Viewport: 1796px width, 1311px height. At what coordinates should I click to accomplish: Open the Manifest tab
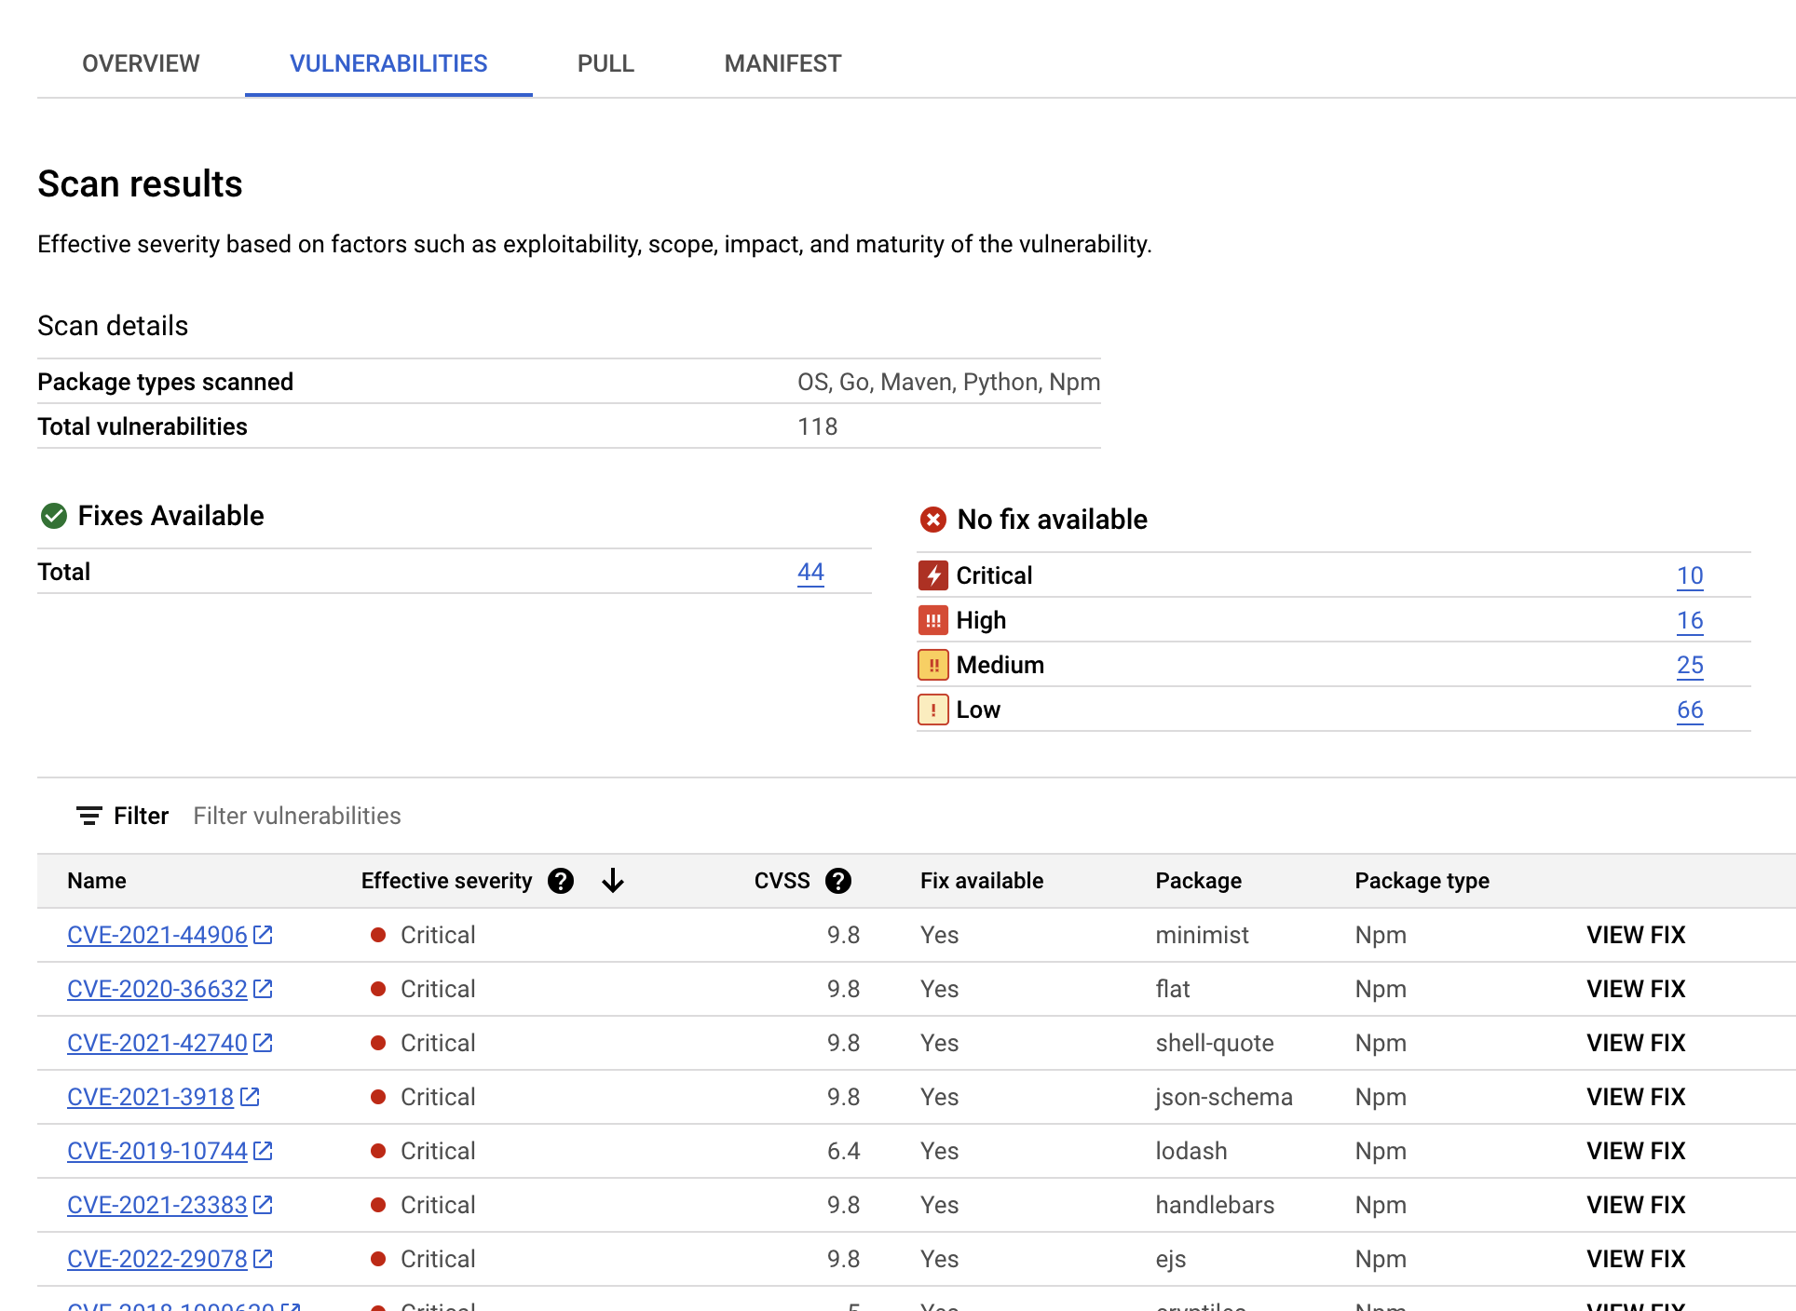click(782, 63)
